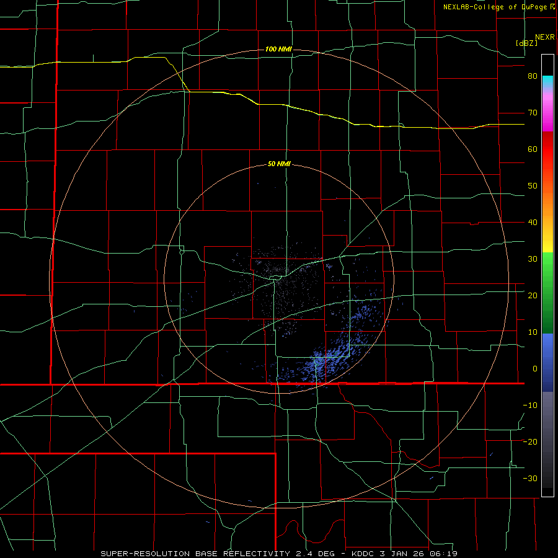The image size is (558, 558).
Task: Click the 20 value on the dBZ scale
Action: [x=533, y=296]
